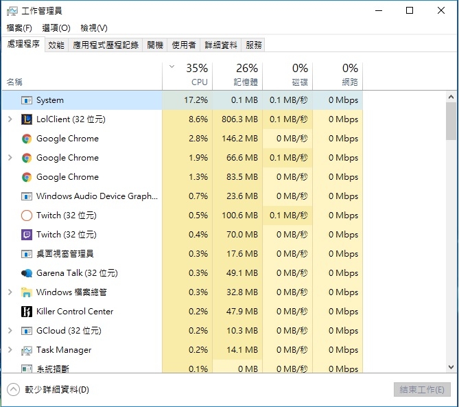Click the System process icon

pyautogui.click(x=27, y=100)
